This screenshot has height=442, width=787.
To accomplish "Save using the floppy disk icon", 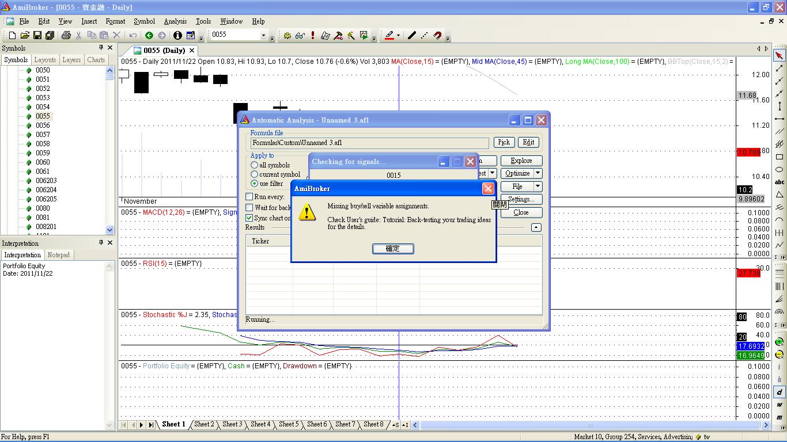I will pyautogui.click(x=37, y=35).
